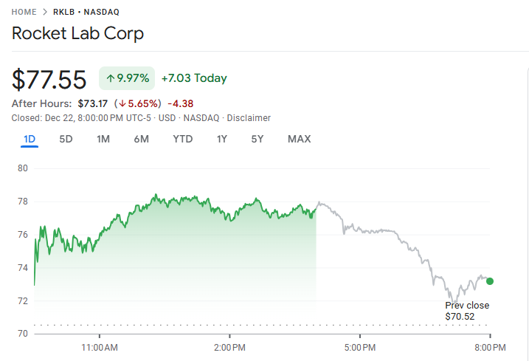
Task: Click the green current-price dot on chart
Action: point(490,281)
